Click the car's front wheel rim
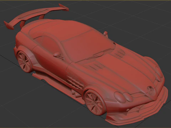This screenshot has height=128, width=171. 95,102
